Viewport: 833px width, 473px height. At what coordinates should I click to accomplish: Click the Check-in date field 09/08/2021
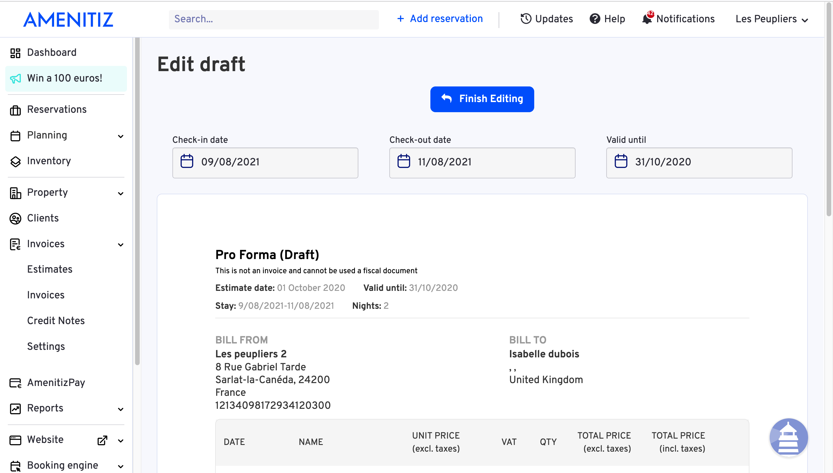[x=265, y=163]
